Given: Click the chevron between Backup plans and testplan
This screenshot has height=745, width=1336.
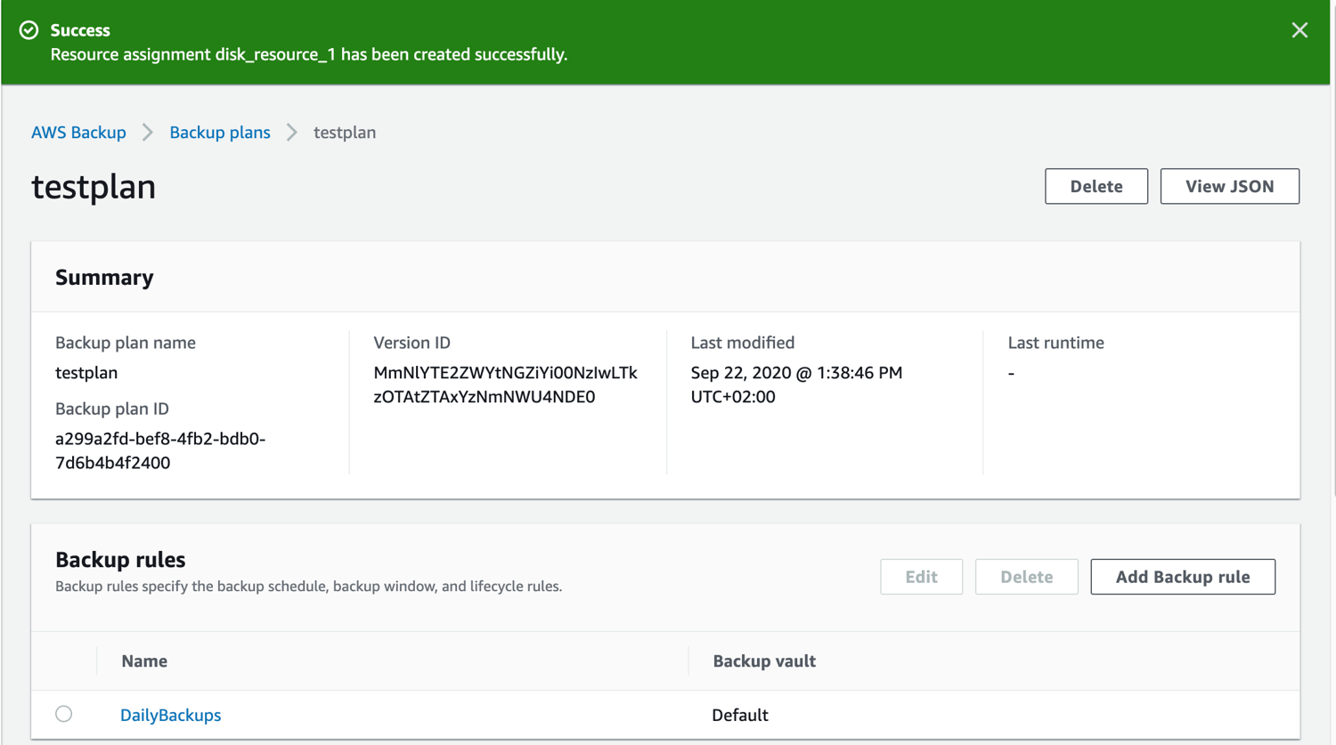Looking at the screenshot, I should tap(291, 132).
